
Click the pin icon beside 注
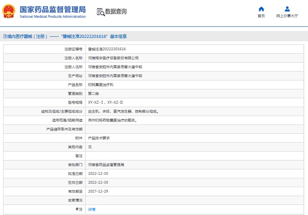(77, 209)
